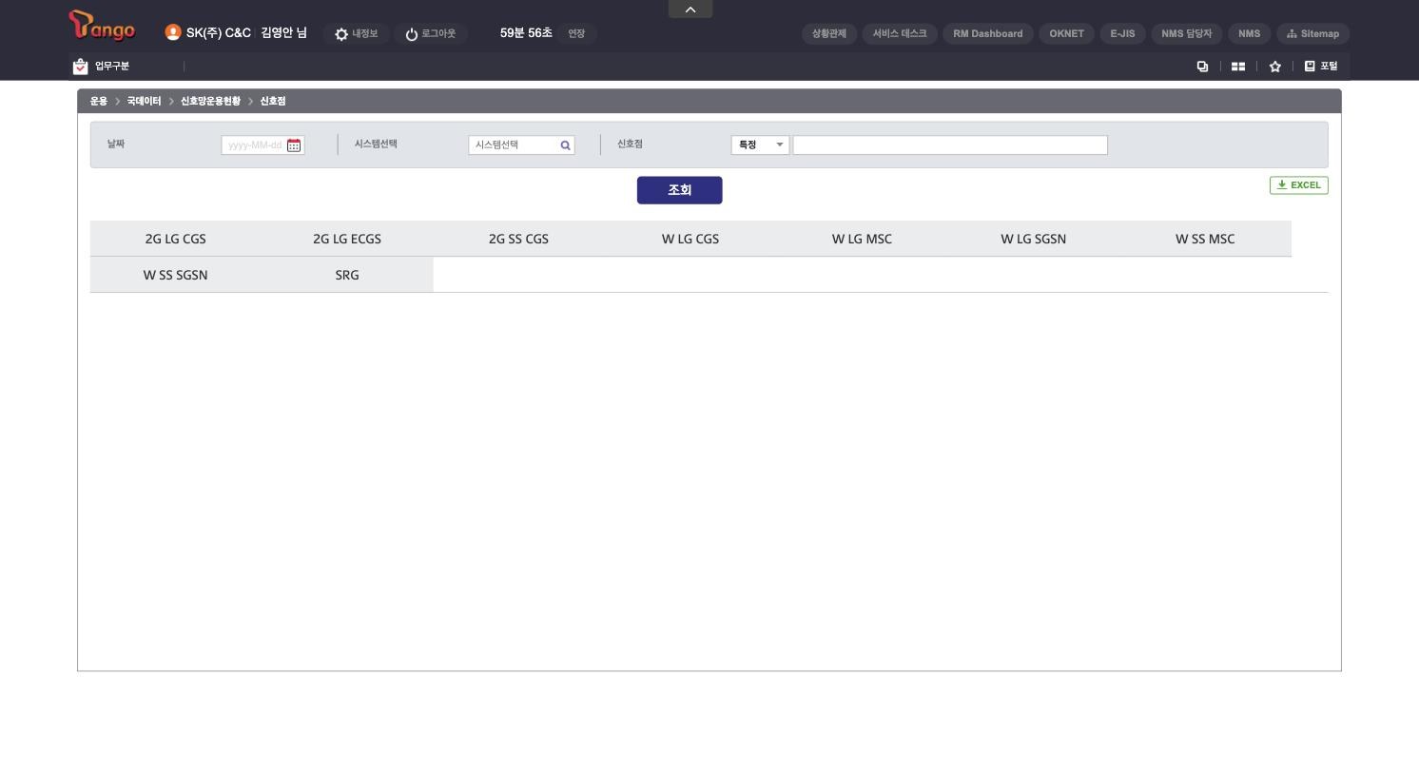Image resolution: width=1419 pixels, height=772 pixels.
Task: Download data with the EXCEL button
Action: 1298,185
